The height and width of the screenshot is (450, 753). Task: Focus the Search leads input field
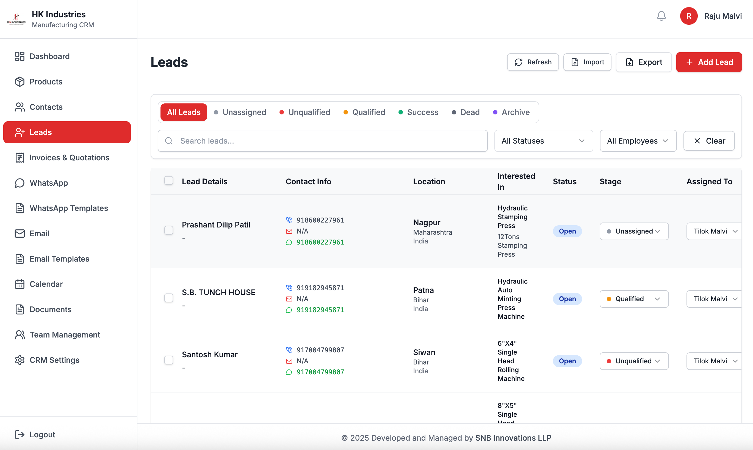(323, 141)
